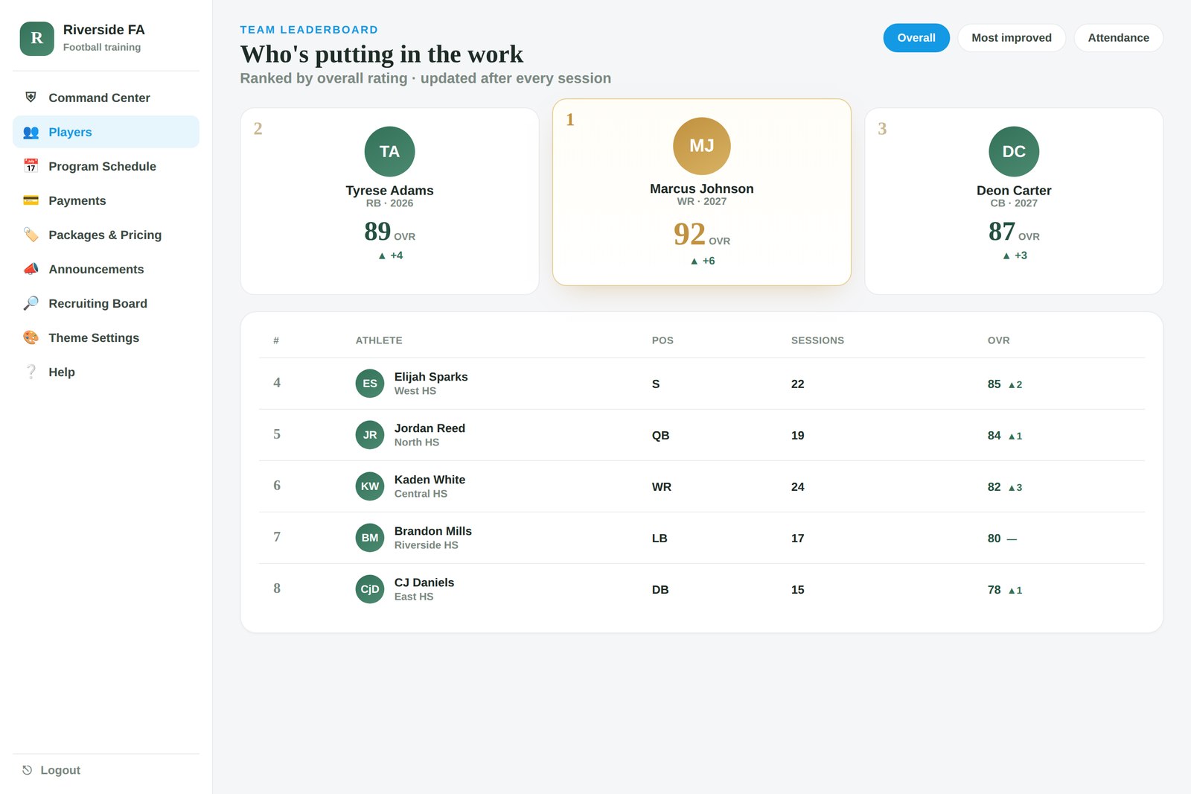Open Command Center shield icon
The width and height of the screenshot is (1191, 794).
click(x=31, y=98)
